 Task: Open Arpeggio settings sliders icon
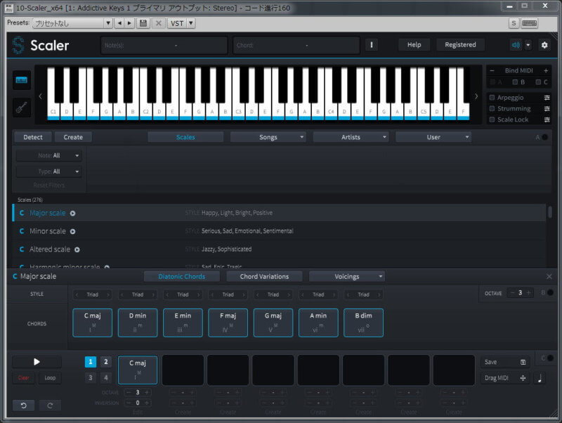[x=547, y=98]
